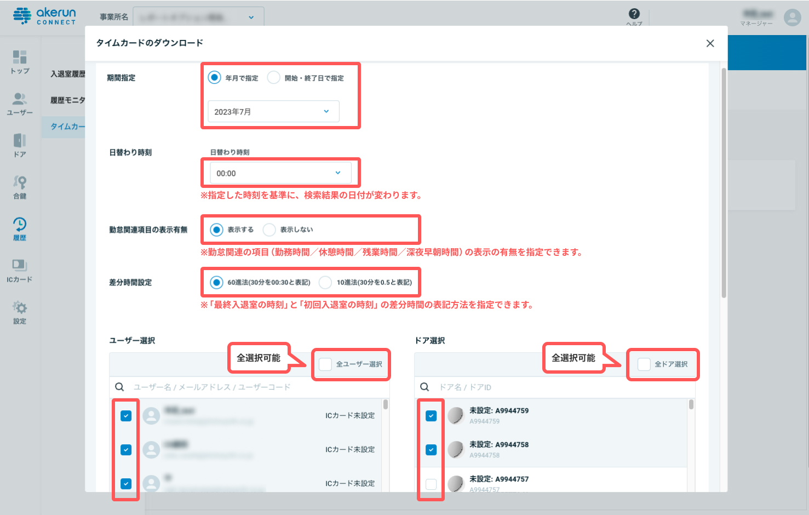Image resolution: width=809 pixels, height=515 pixels.
Task: Open the ICカード sidebar icon
Action: [20, 266]
